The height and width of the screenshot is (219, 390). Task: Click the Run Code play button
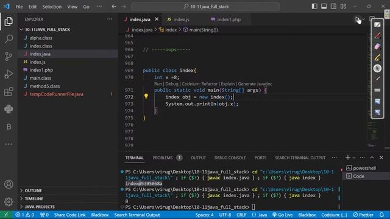358,19
